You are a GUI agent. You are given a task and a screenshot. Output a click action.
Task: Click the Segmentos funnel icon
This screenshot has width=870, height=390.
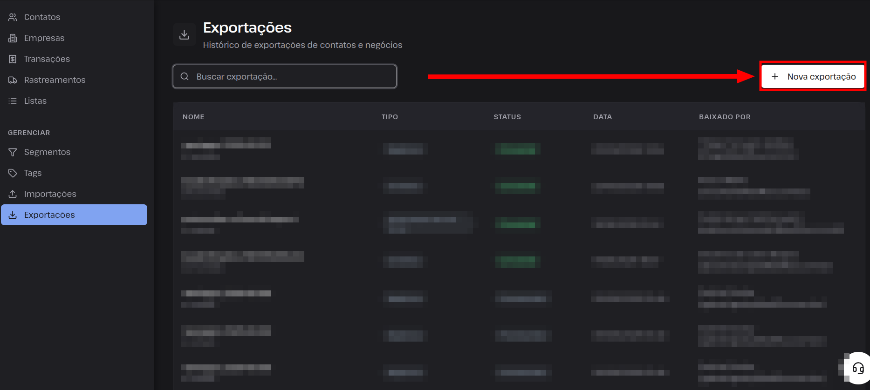click(13, 152)
